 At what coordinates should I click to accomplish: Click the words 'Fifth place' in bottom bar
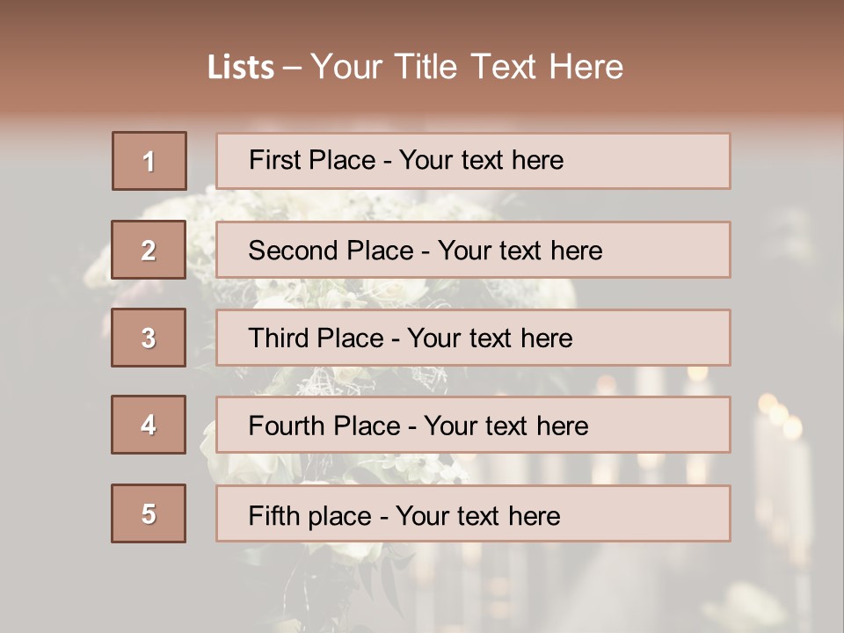[310, 515]
